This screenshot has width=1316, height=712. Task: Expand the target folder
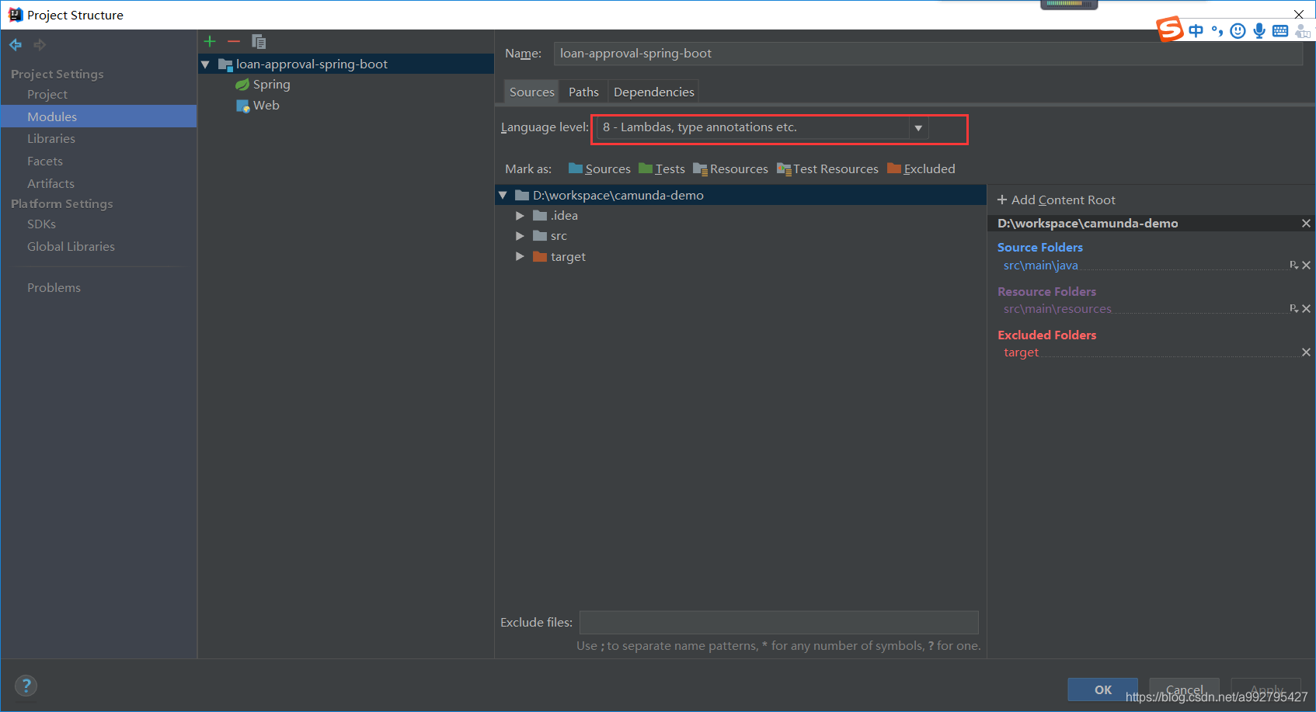coord(520,257)
